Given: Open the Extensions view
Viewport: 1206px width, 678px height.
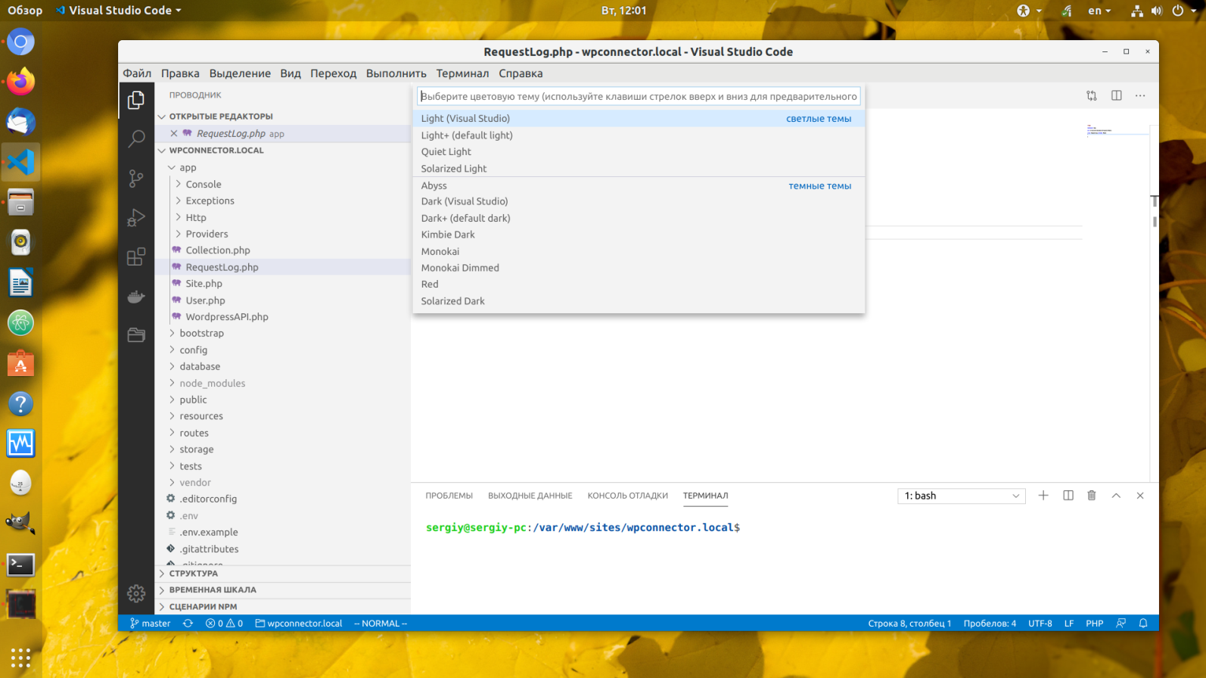Looking at the screenshot, I should [136, 257].
